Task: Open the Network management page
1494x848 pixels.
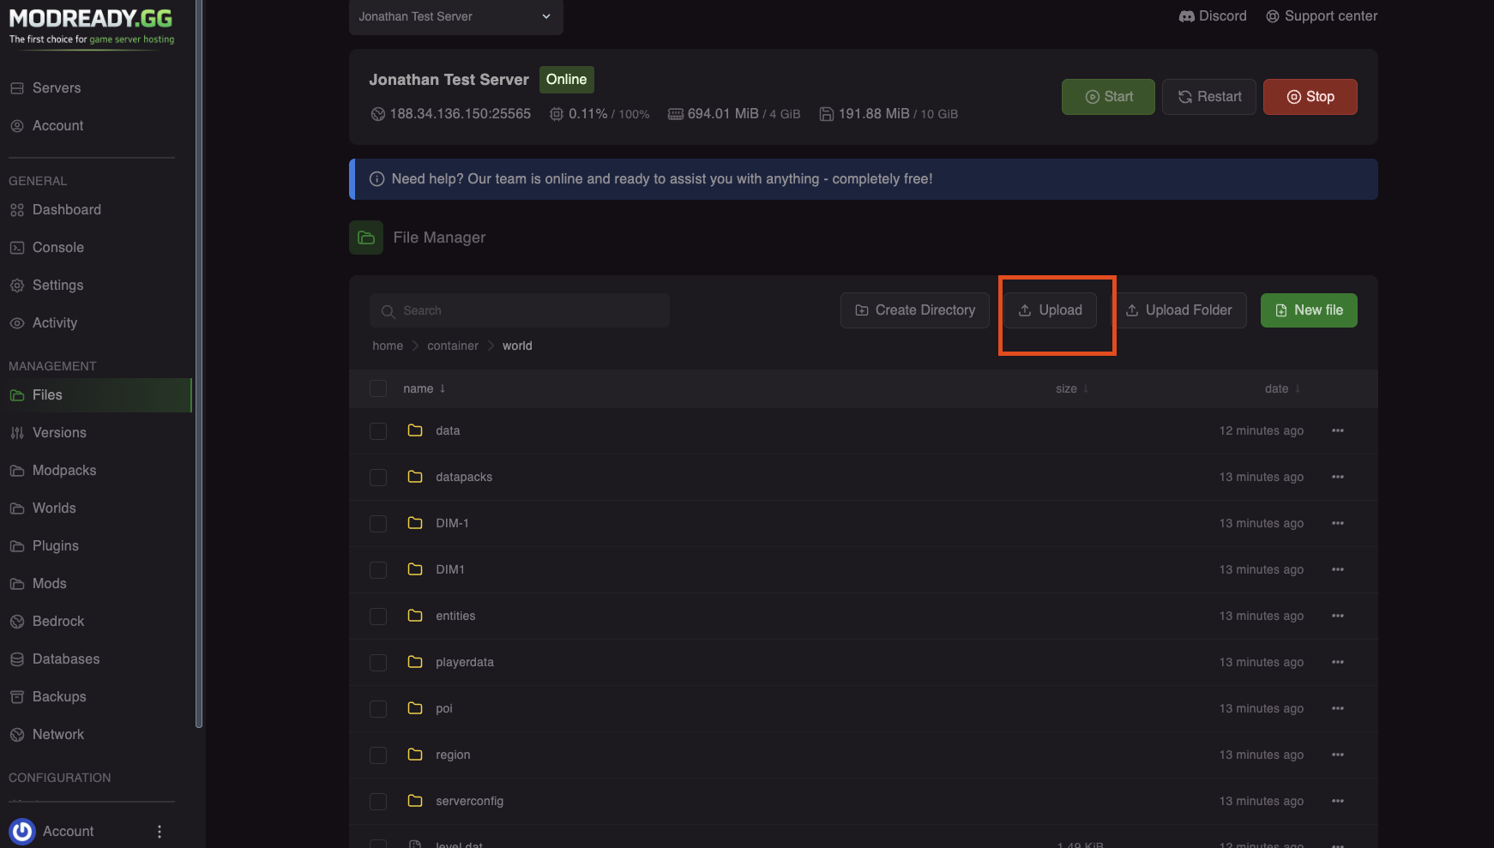Action: [x=57, y=734]
